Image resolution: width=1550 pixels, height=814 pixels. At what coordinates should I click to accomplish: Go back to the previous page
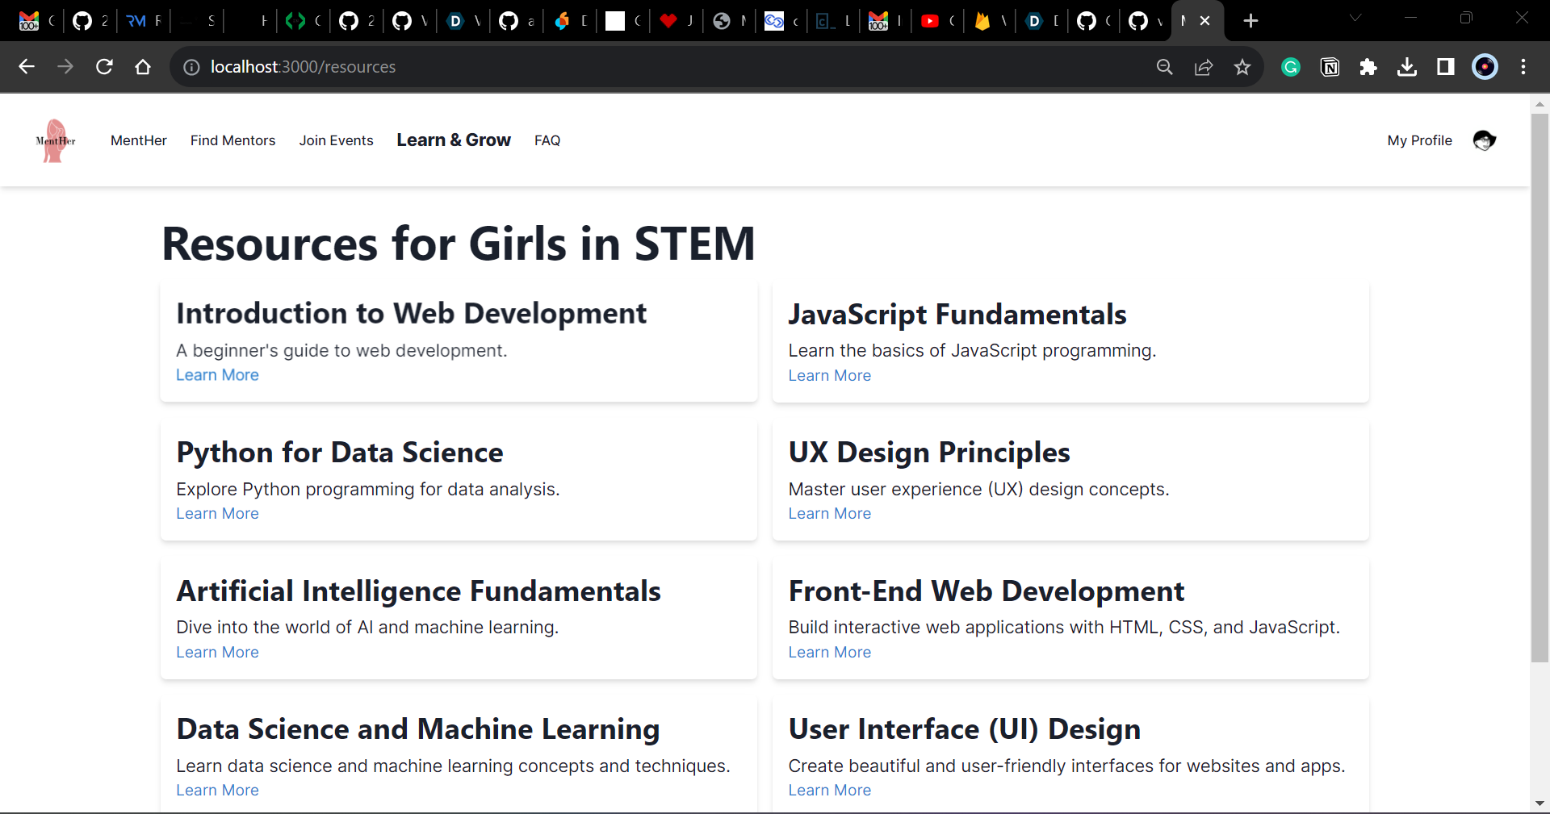point(27,67)
